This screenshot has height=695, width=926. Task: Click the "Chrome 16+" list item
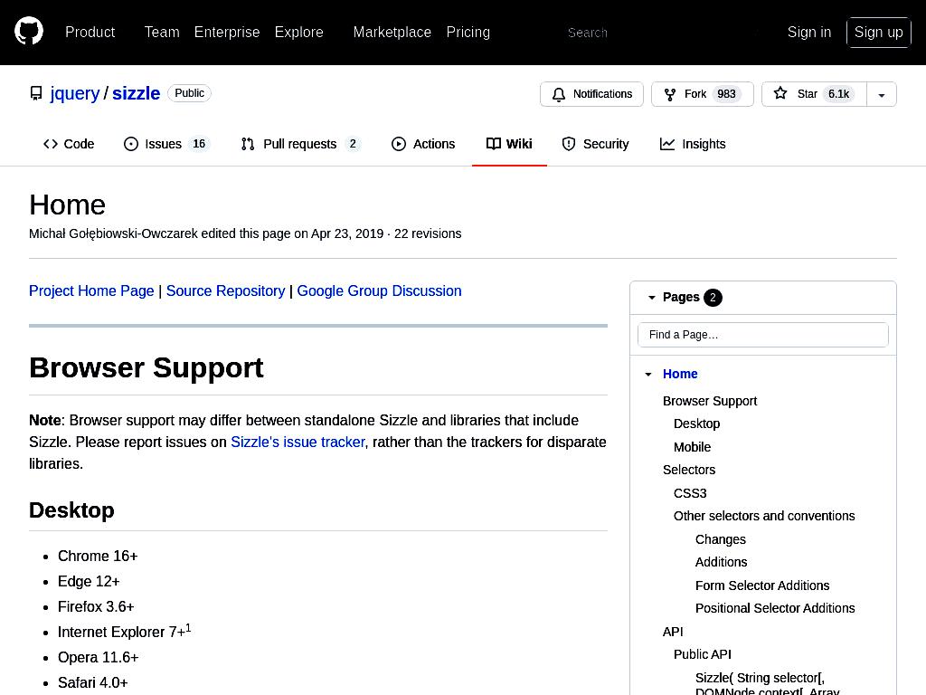click(98, 557)
